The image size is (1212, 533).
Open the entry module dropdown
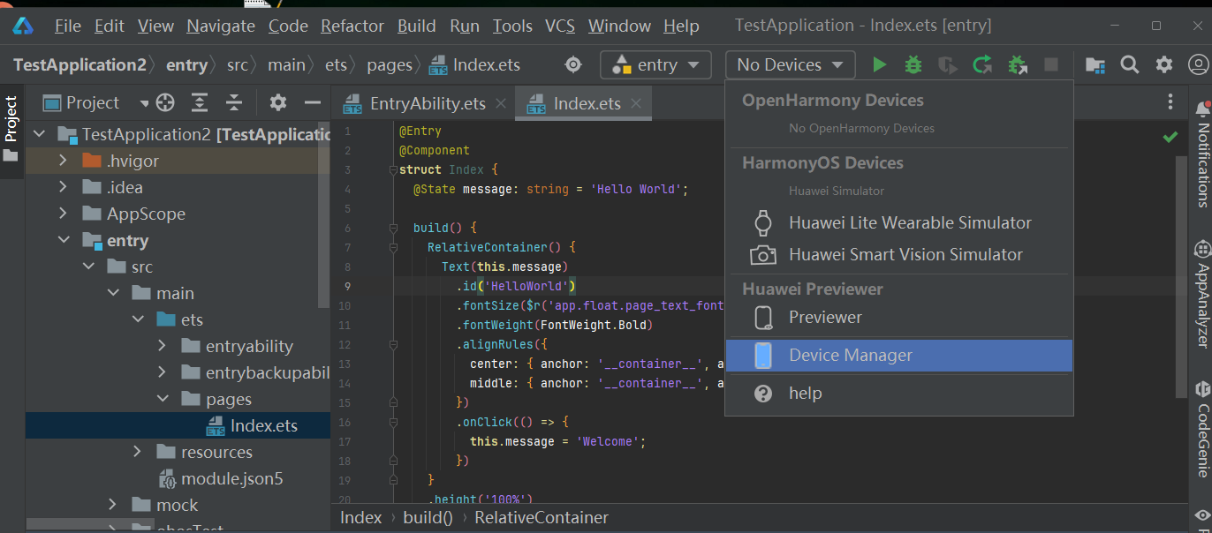point(655,64)
